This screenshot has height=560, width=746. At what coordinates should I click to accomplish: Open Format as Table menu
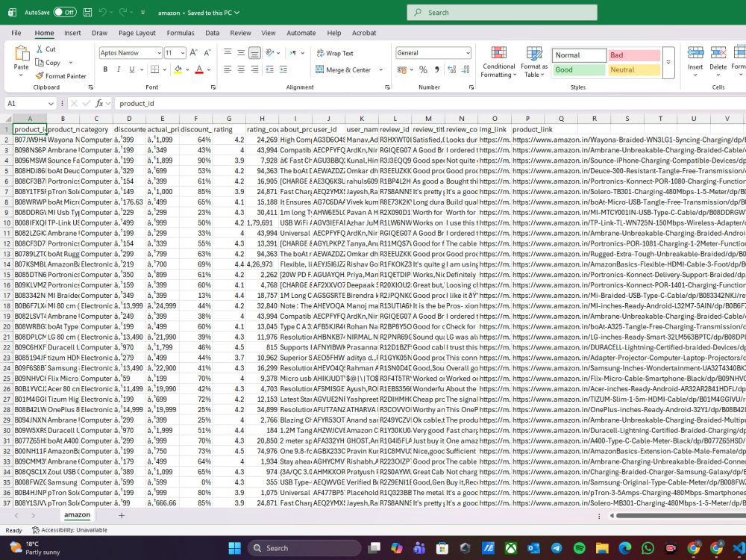coord(534,63)
